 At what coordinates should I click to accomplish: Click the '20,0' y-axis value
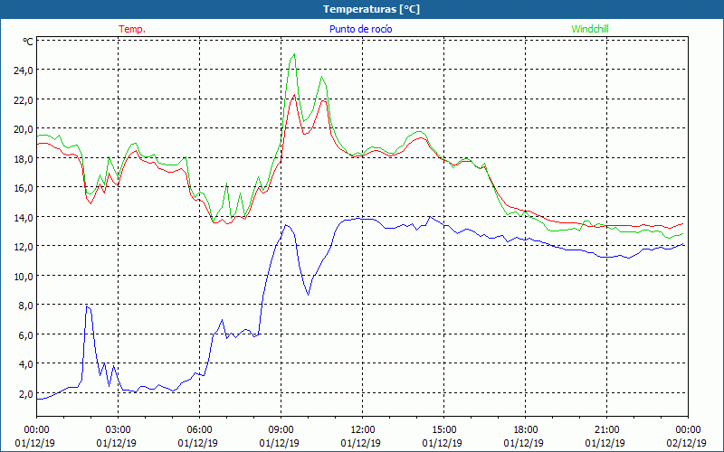tap(24, 129)
